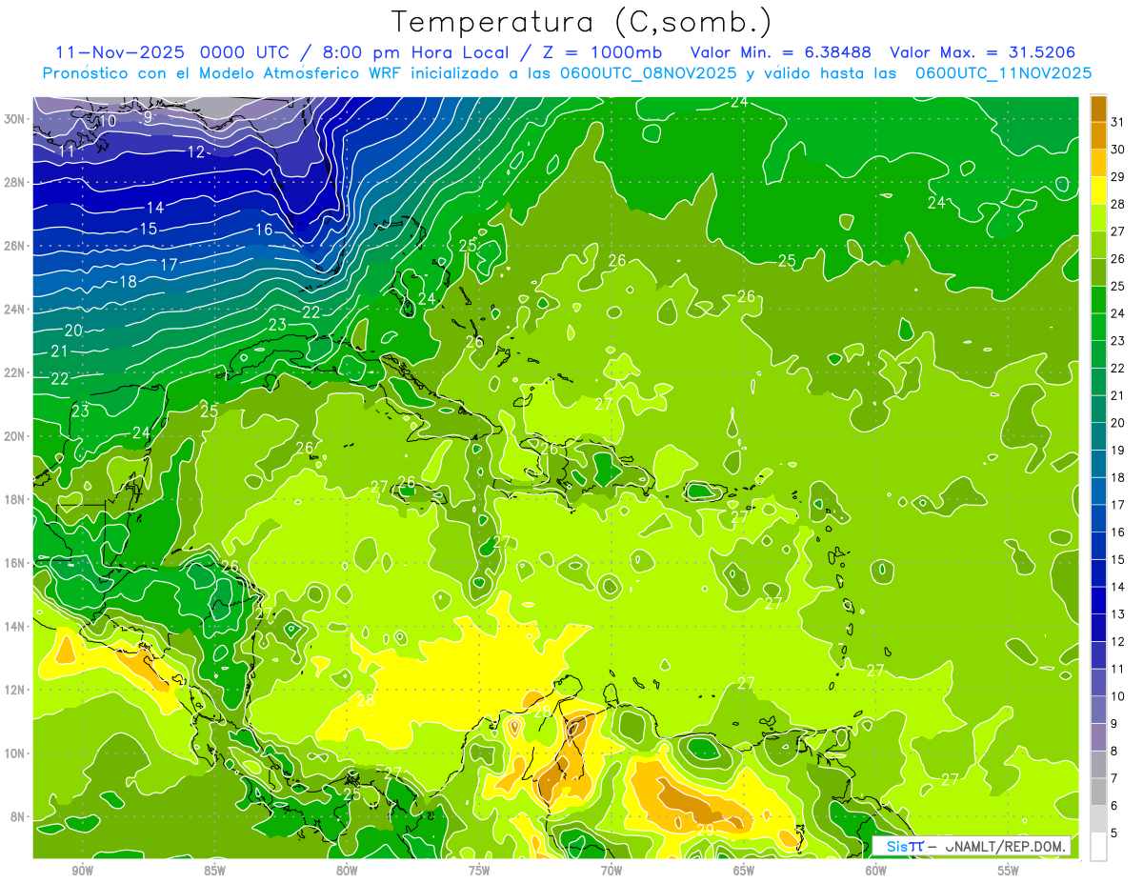The image size is (1143, 883).
Task: Select lime swatch between 27 and 28
Action: point(1098,217)
